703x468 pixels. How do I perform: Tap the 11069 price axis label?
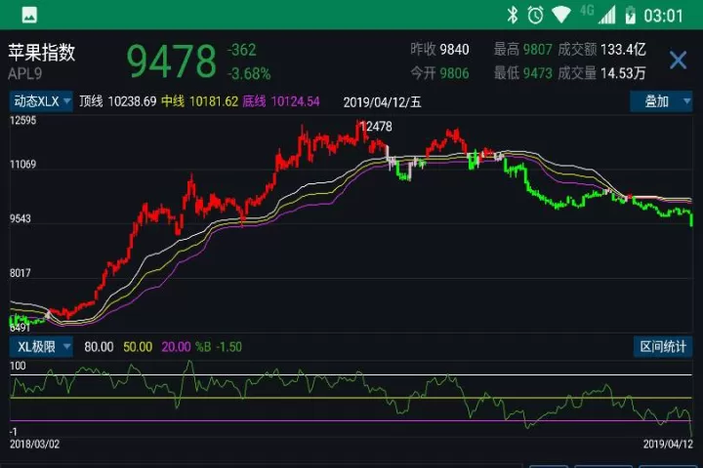pyautogui.click(x=22, y=165)
